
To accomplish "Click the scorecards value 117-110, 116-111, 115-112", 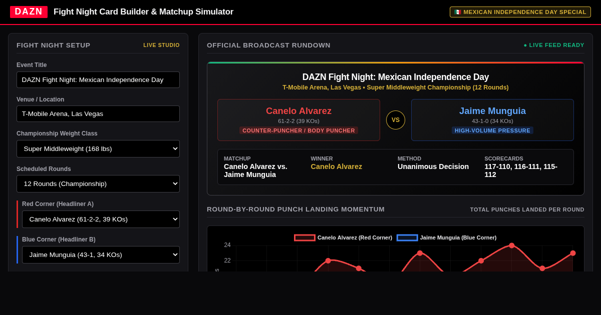I will [521, 170].
